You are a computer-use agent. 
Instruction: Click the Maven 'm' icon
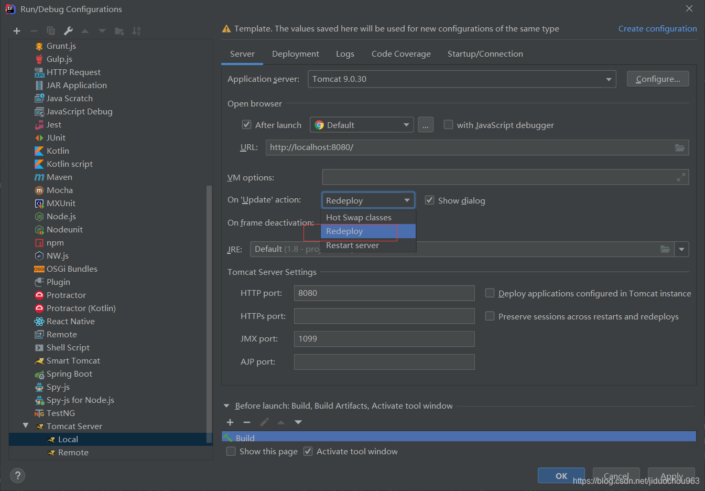(39, 177)
